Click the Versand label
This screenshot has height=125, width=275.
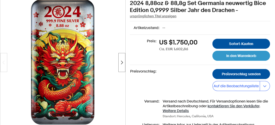click(x=152, y=101)
